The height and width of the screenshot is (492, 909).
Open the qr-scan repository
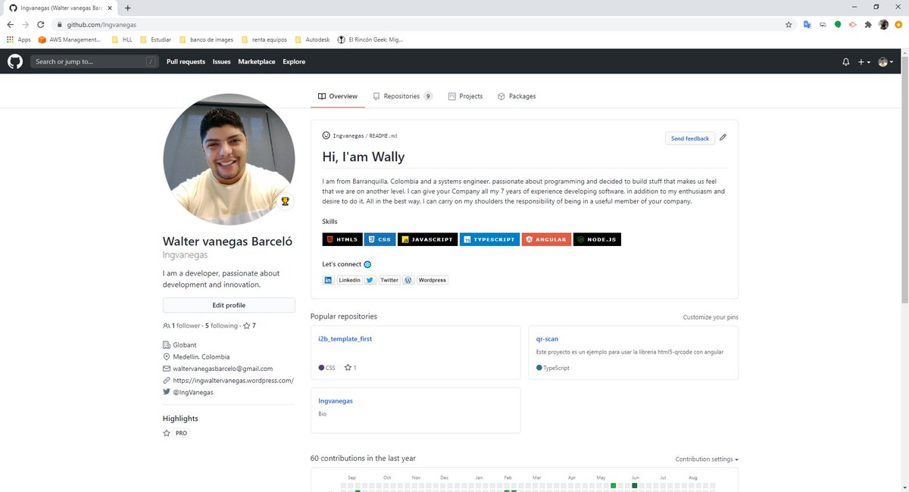click(547, 339)
